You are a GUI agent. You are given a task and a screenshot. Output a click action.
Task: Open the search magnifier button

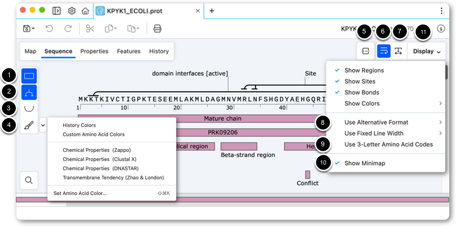click(29, 180)
